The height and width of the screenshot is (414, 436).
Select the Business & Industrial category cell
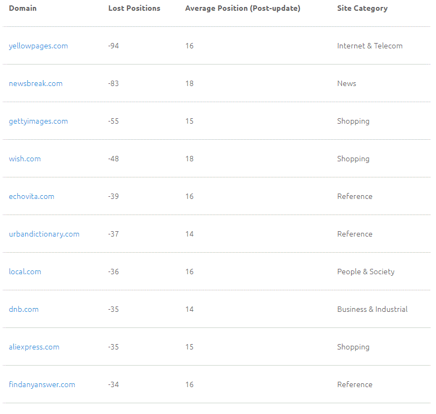point(372,309)
